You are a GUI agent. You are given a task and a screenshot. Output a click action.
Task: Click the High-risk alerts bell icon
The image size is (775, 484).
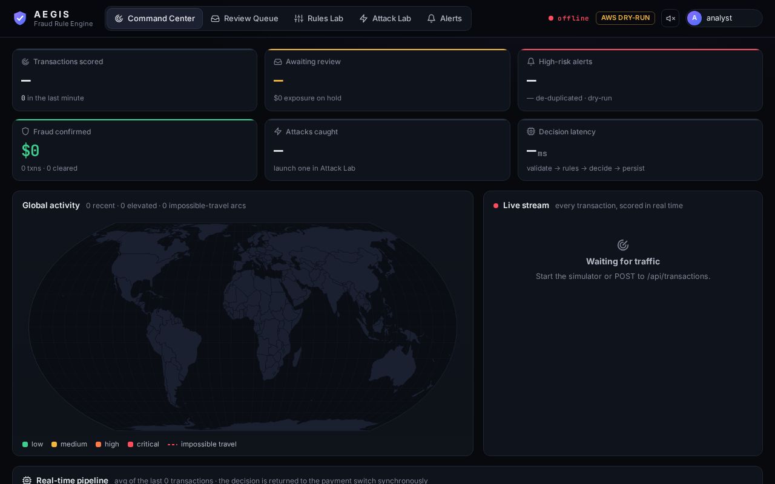[x=531, y=62]
